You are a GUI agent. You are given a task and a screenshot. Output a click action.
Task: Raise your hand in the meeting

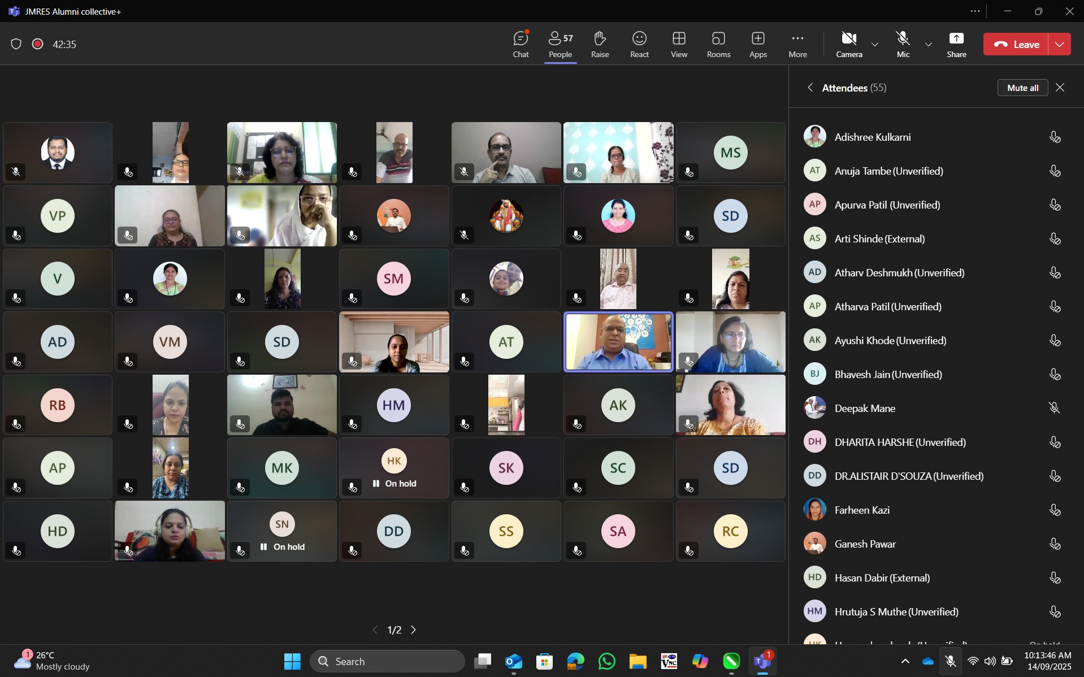point(600,44)
